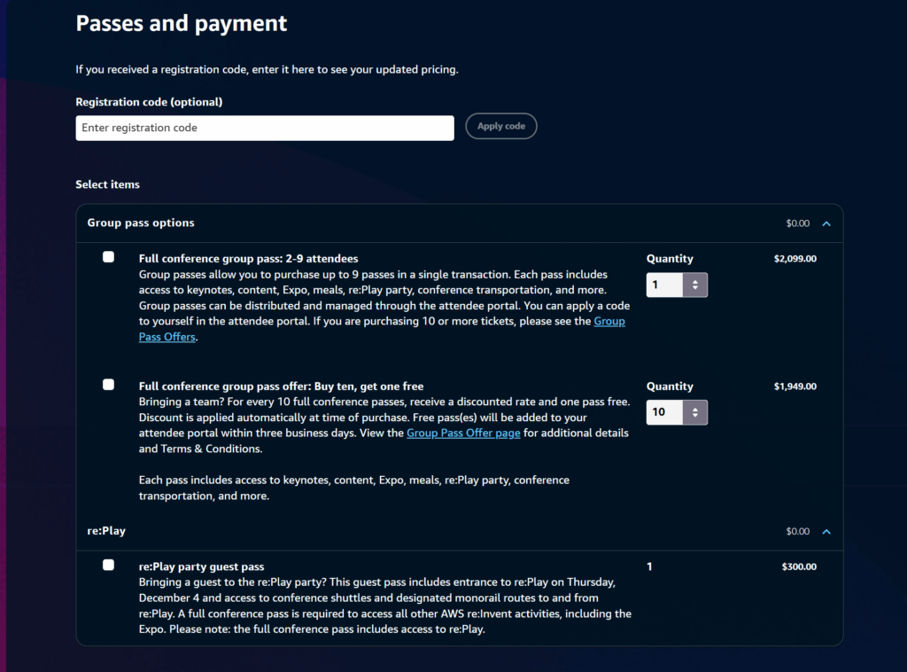Click up arrow on 2-9 attendees quantity

point(695,281)
